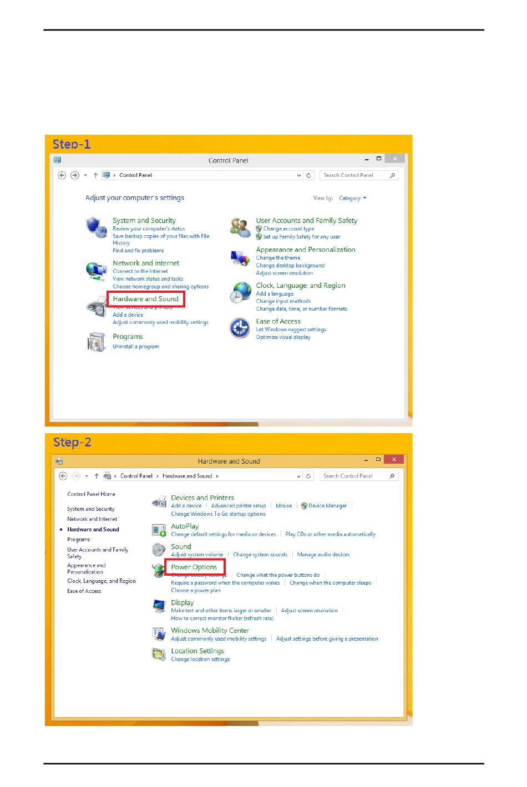Image resolution: width=527 pixels, height=787 pixels.
Task: Open Manage audio devices link
Action: [323, 555]
